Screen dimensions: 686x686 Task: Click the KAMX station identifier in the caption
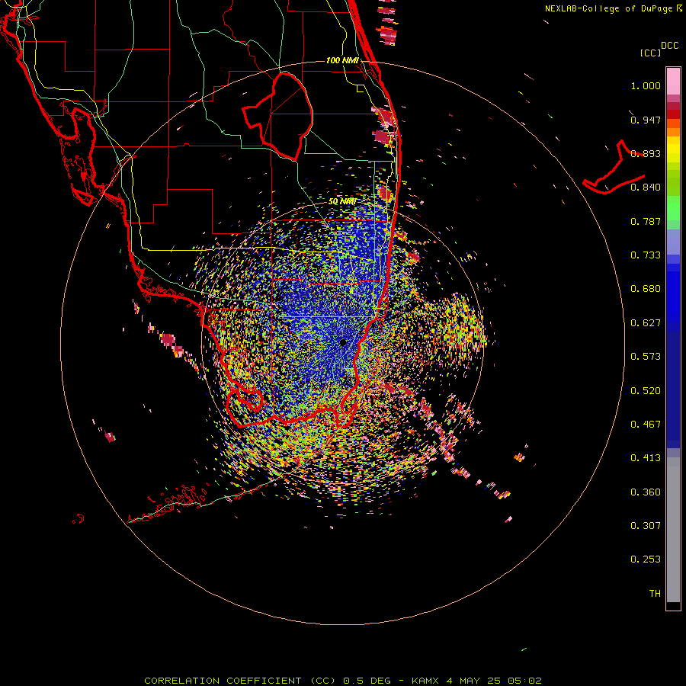click(425, 681)
